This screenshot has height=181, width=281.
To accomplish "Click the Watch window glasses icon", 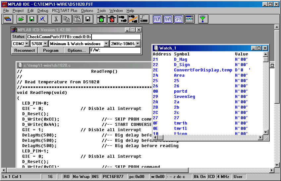I will tap(190, 19).
